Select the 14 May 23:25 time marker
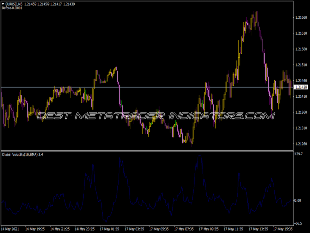This screenshot has height=233, width=310. 86,228
